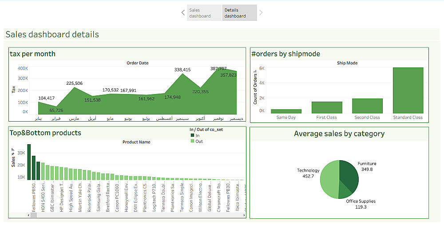Select the light green Out legend swatch
Viewport: 444px width, 225px height.
click(193, 141)
